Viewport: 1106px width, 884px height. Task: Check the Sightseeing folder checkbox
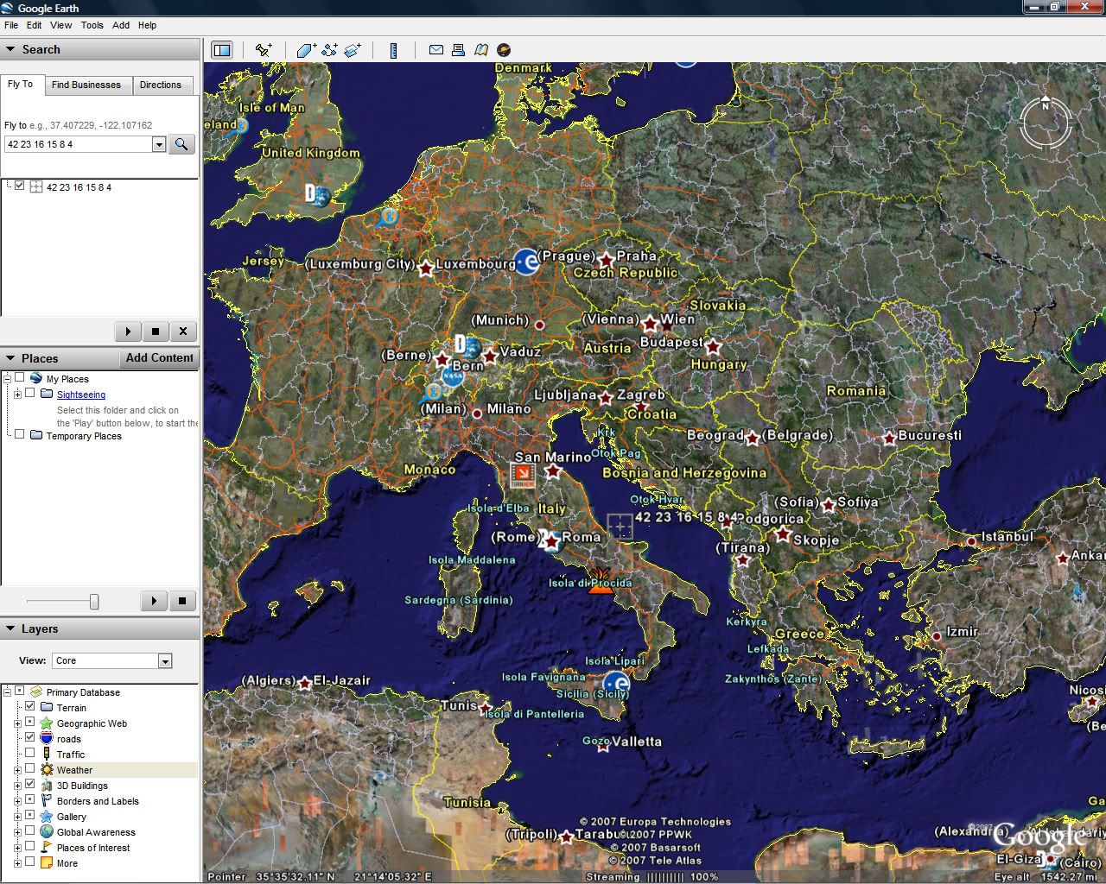(x=30, y=394)
